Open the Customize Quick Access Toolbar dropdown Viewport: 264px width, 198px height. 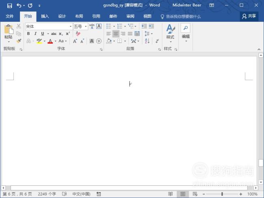pyautogui.click(x=39, y=6)
